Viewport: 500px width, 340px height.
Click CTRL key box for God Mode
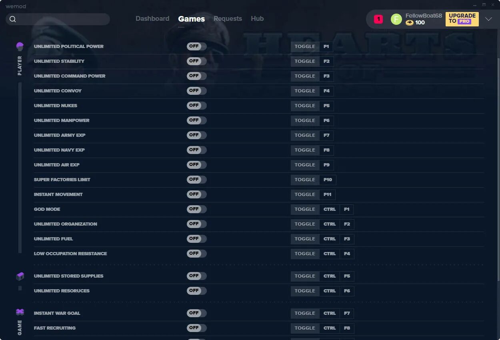tap(330, 209)
